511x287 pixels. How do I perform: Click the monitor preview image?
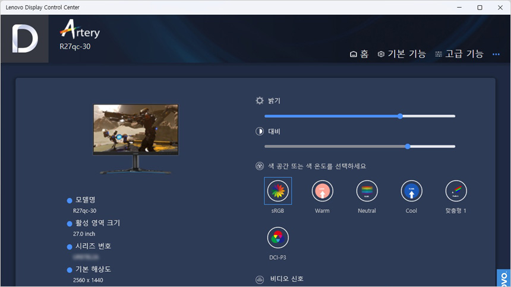pyautogui.click(x=135, y=138)
